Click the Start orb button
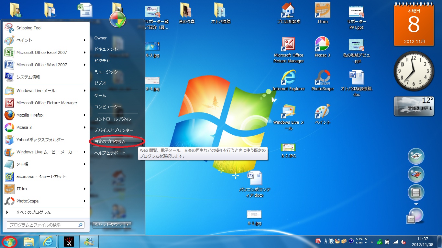Image resolution: width=442 pixels, height=248 pixels. coord(9,242)
